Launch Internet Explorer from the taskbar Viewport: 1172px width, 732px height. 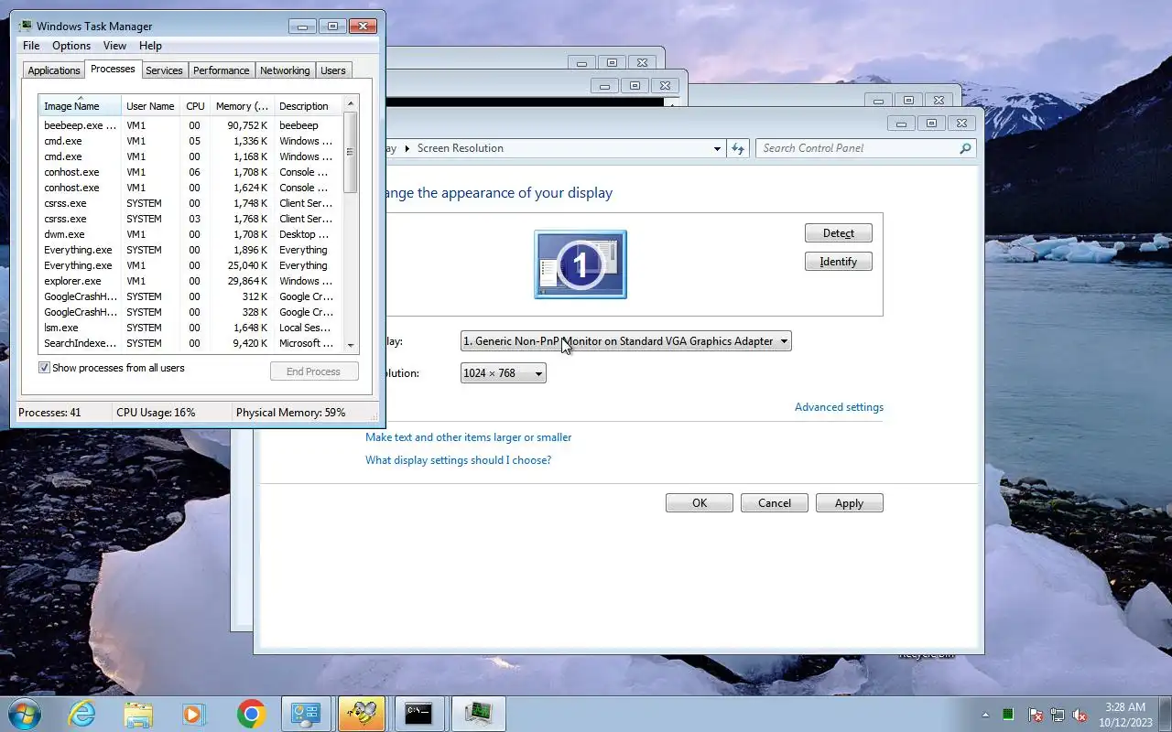[x=82, y=714]
